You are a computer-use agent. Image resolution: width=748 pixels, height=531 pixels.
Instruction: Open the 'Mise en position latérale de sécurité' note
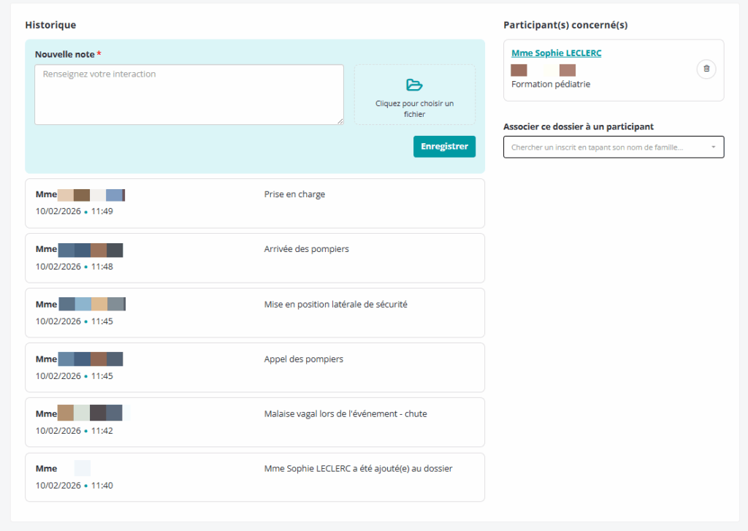coord(335,304)
